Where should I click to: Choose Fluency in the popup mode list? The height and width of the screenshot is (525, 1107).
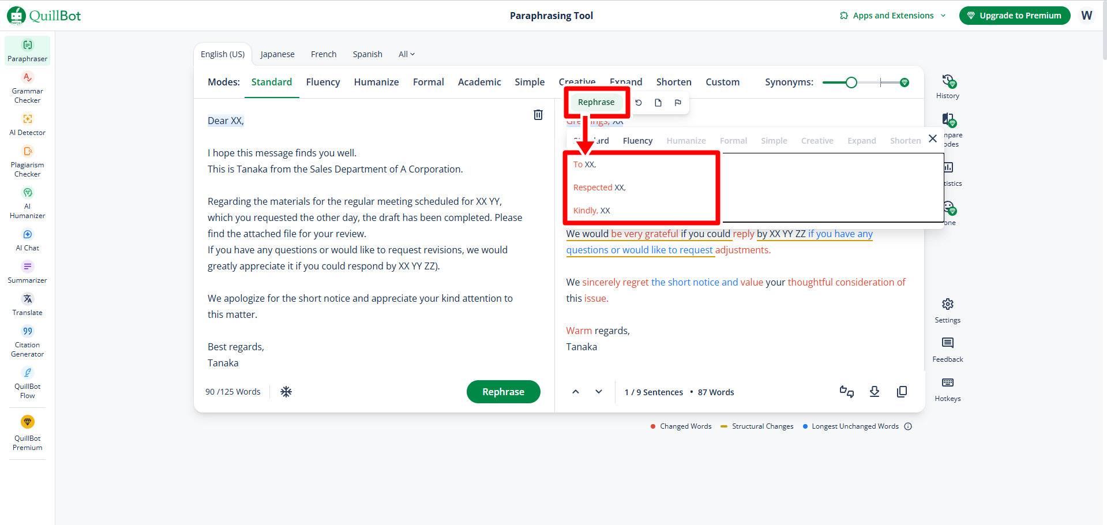tap(637, 141)
